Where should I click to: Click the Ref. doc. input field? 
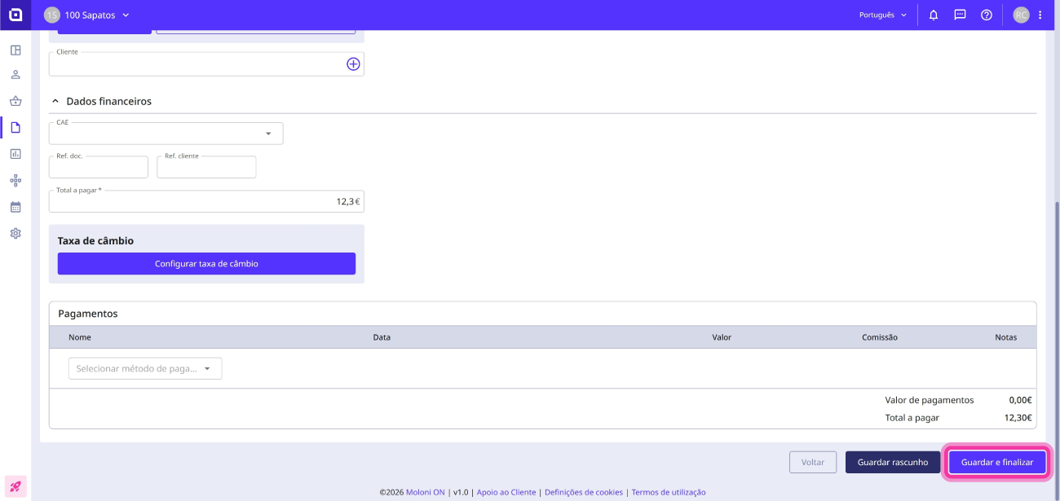pyautogui.click(x=99, y=167)
